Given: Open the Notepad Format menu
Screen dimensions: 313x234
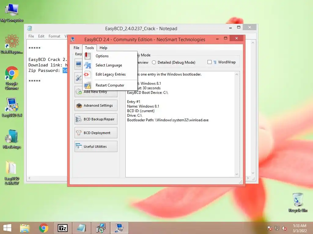Looking at the screenshot, I should pyautogui.click(x=54, y=36).
